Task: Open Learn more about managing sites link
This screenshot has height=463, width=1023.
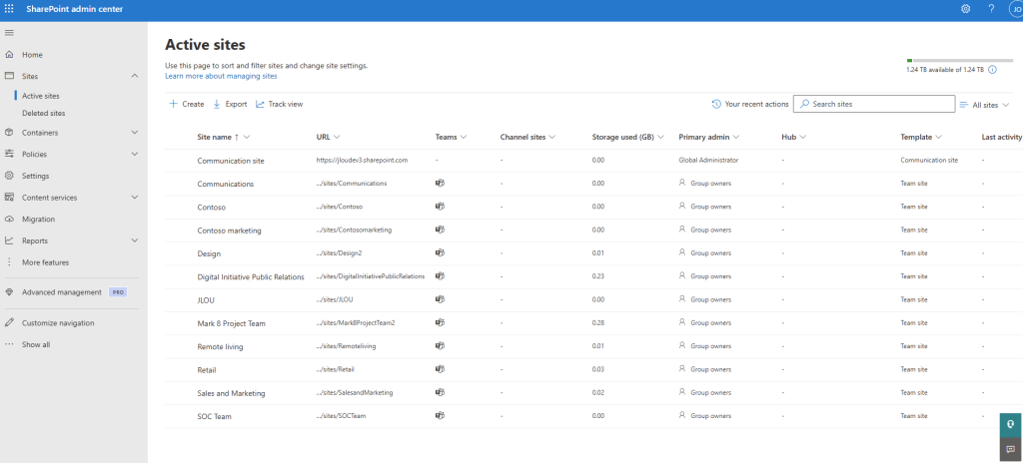Action: [x=221, y=76]
